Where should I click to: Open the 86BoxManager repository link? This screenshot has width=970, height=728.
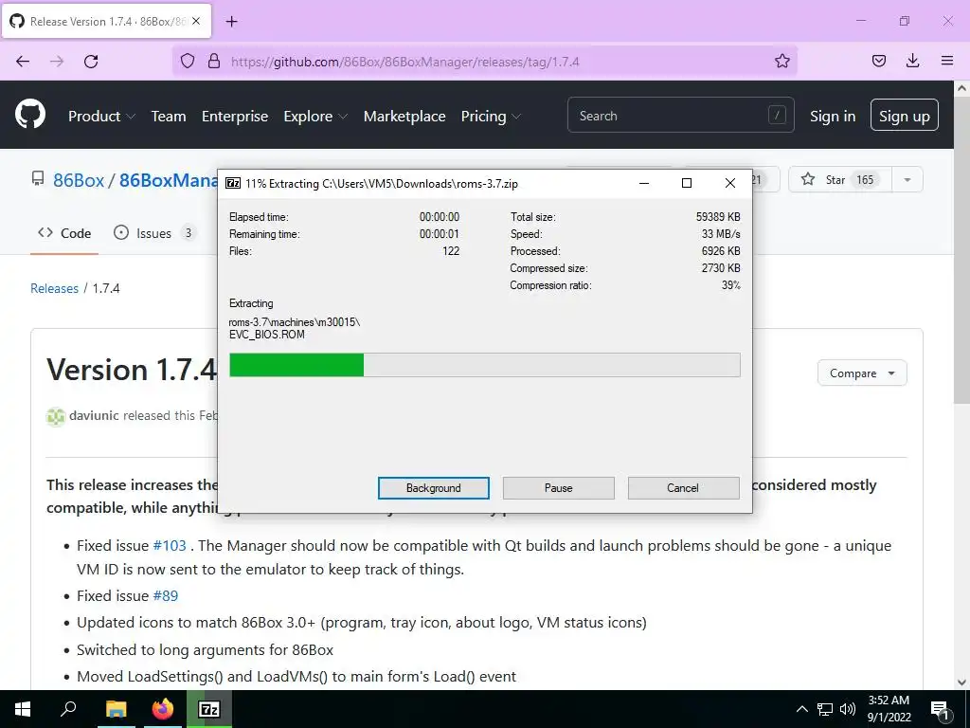click(169, 179)
